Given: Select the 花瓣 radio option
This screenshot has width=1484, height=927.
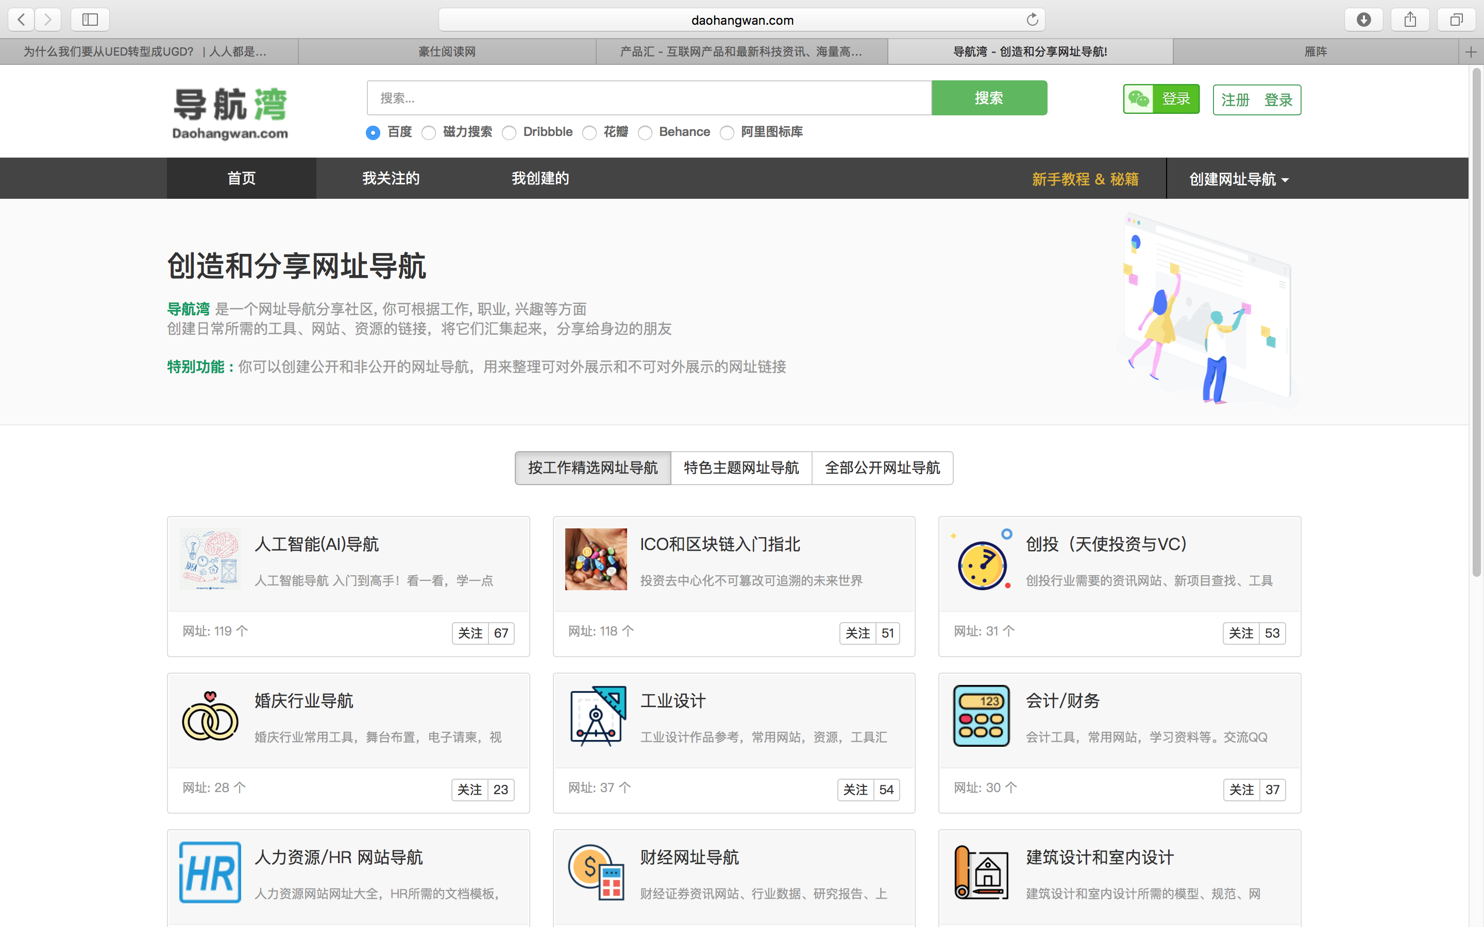Looking at the screenshot, I should point(589,132).
